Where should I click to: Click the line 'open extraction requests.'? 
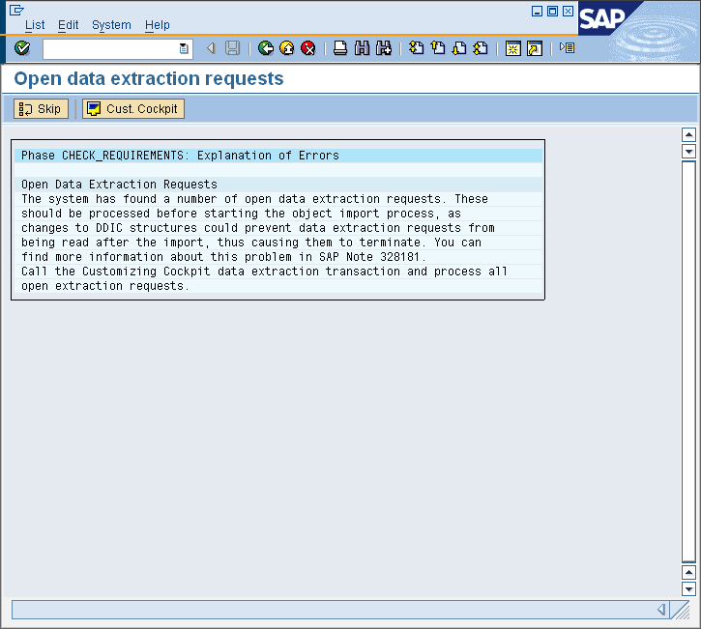278,286
